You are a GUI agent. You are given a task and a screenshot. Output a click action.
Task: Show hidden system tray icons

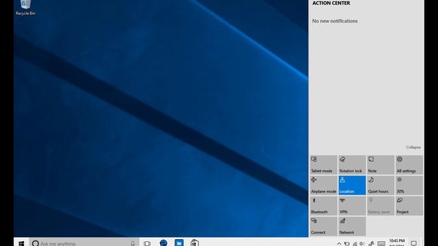point(339,243)
